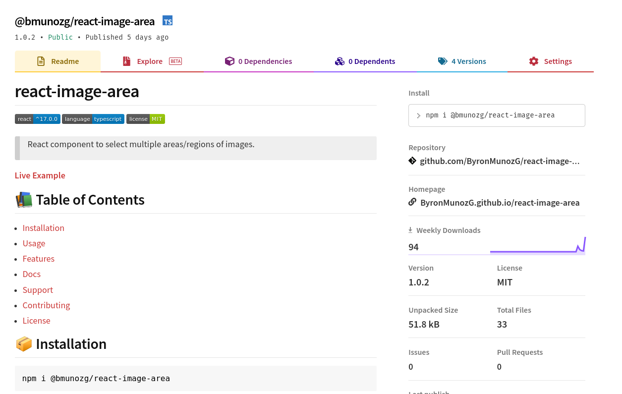Click the TypeScript badge next to package name
This screenshot has width=622, height=394.
coord(168,20)
